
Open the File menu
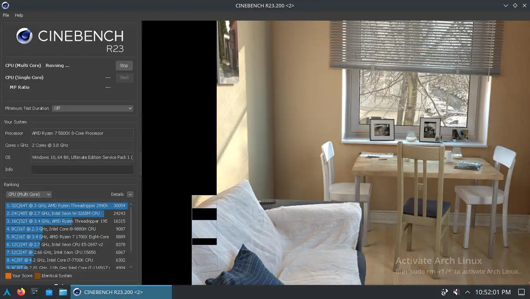click(6, 15)
